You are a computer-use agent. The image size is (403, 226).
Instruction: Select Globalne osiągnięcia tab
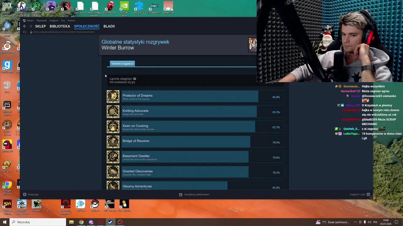coord(122,64)
